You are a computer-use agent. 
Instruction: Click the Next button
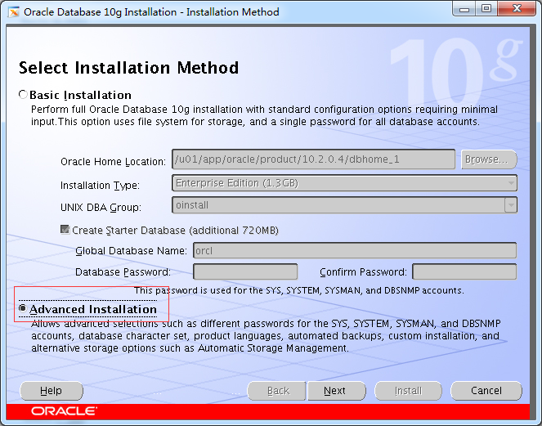point(336,391)
